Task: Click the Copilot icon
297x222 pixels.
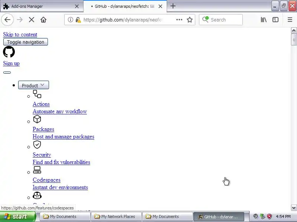Action: pos(37,195)
